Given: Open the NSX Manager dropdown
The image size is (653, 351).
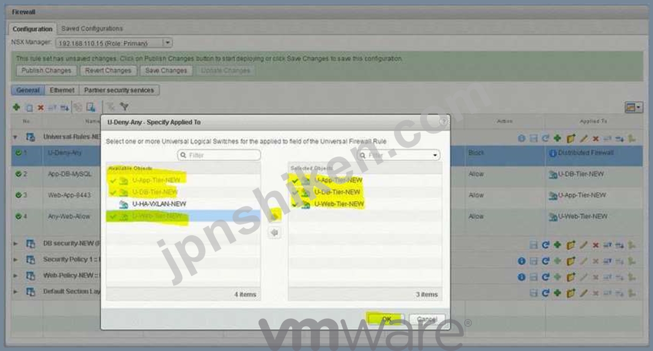Looking at the screenshot, I should [x=167, y=43].
